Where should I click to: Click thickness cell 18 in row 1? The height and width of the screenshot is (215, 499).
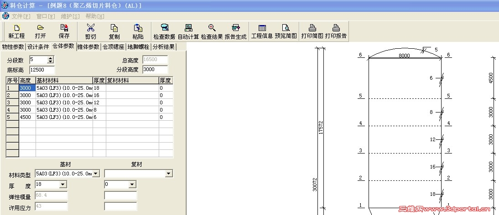99,88
